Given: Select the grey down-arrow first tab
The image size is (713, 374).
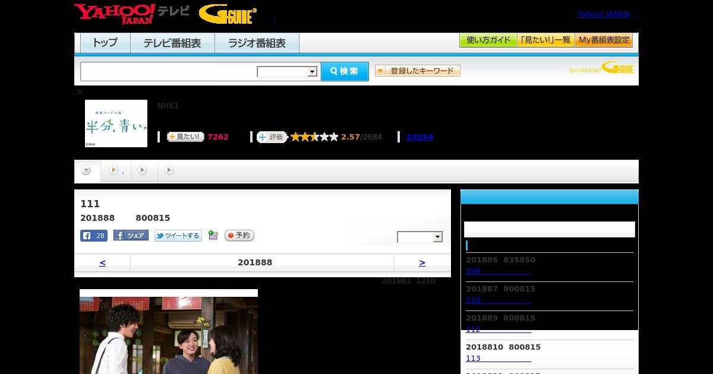Looking at the screenshot, I should coord(87,171).
